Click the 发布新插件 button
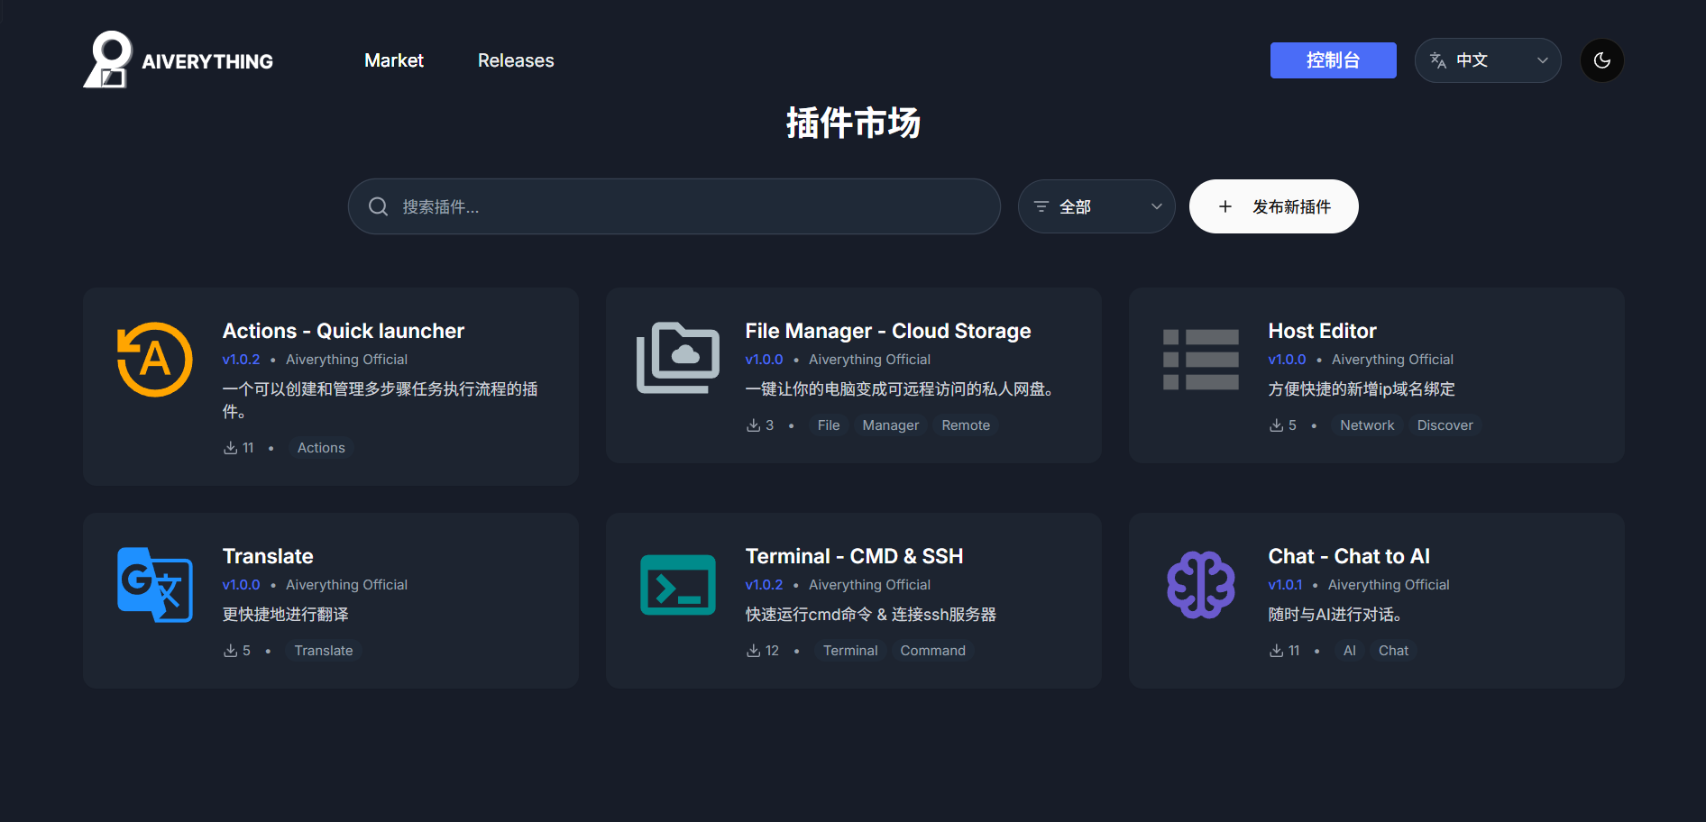This screenshot has width=1706, height=822. [1273, 206]
